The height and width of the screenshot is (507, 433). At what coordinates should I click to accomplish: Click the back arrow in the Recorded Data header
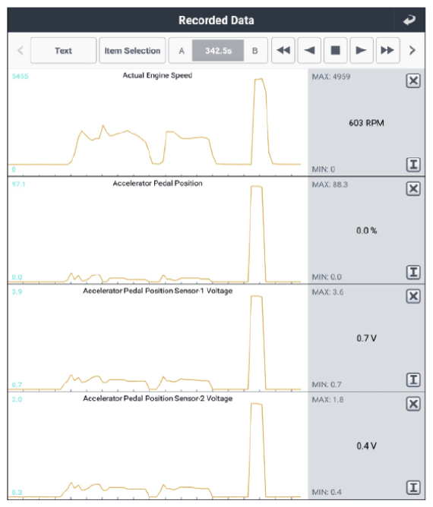[409, 20]
